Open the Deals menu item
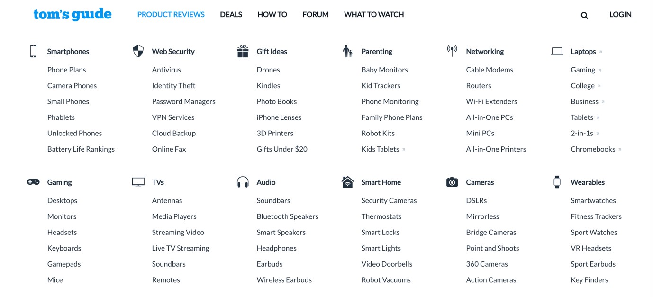This screenshot has height=297, width=653. [231, 14]
